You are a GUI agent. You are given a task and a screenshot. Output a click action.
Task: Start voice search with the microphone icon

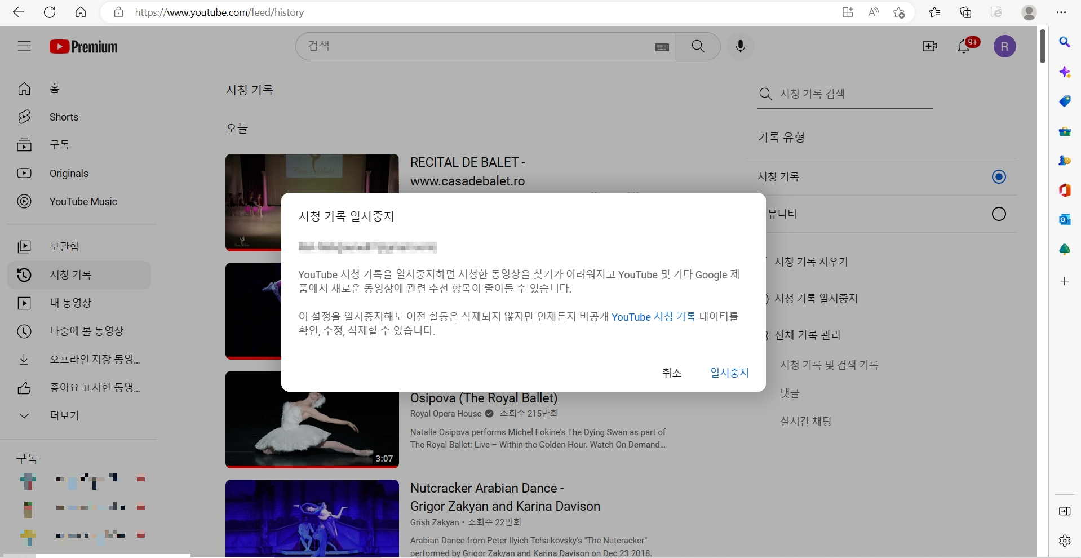point(740,46)
